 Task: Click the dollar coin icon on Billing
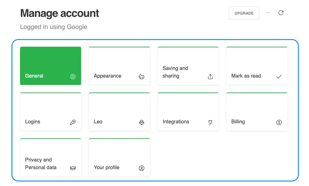(279, 122)
